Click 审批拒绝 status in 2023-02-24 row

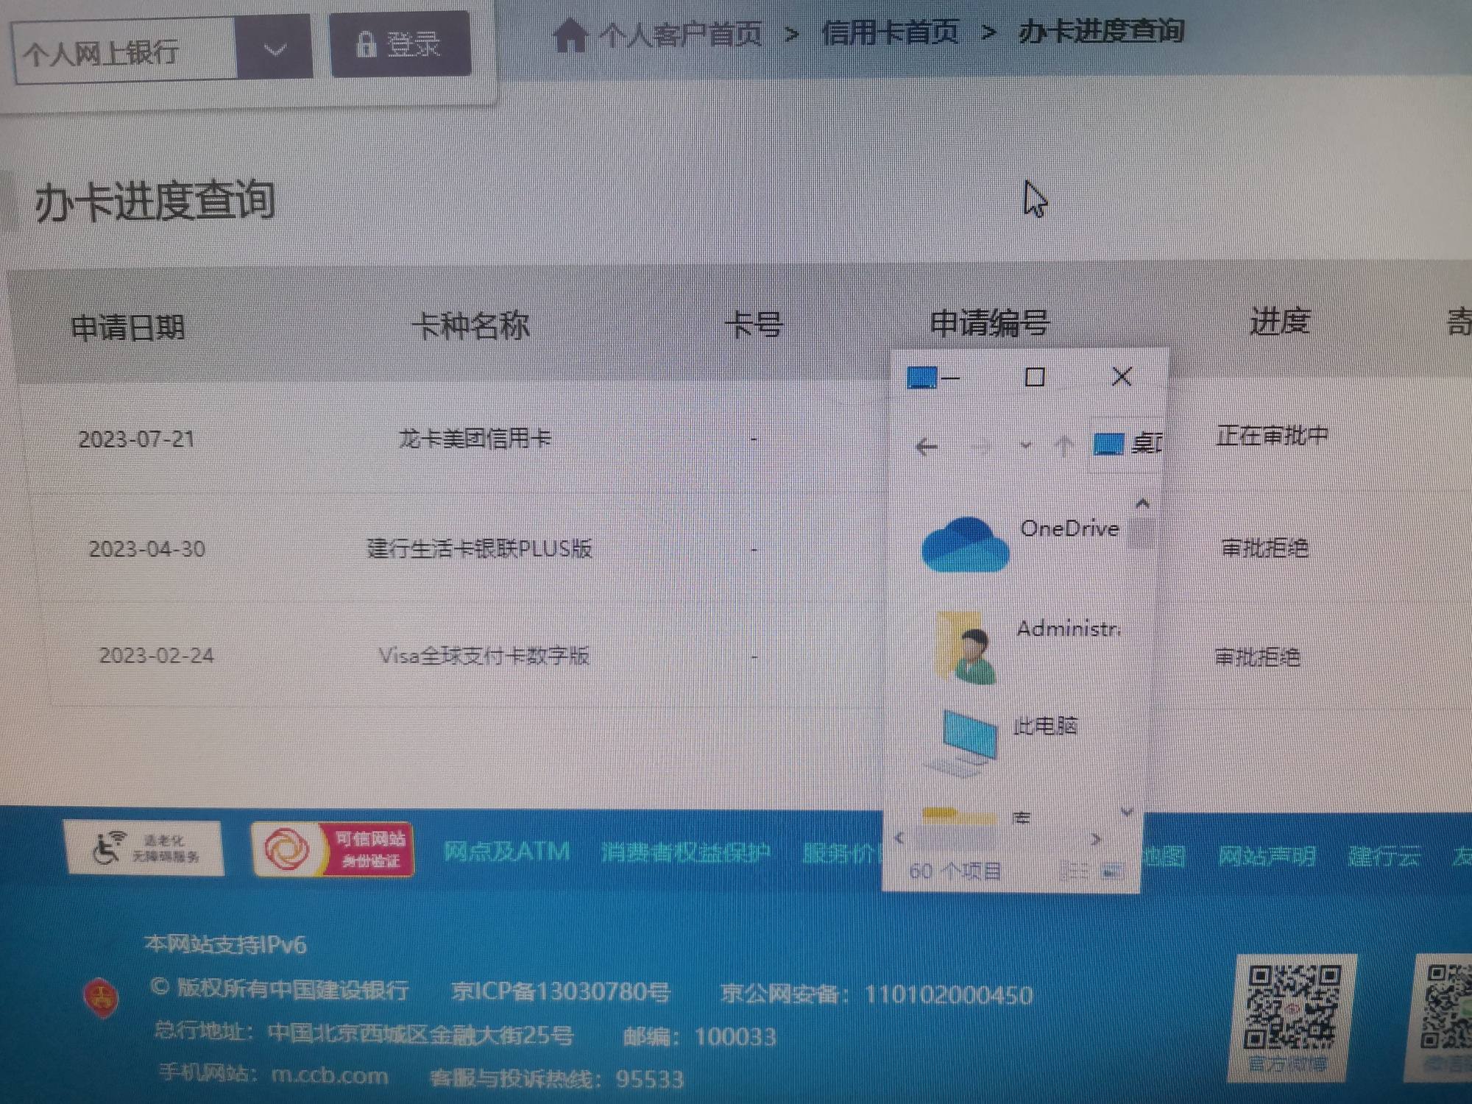[x=1257, y=656]
